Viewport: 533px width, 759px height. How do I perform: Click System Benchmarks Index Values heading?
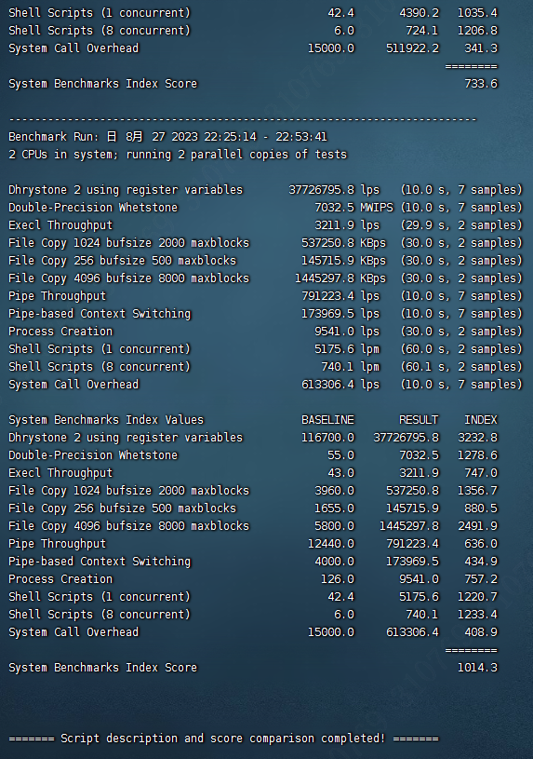[x=106, y=420]
